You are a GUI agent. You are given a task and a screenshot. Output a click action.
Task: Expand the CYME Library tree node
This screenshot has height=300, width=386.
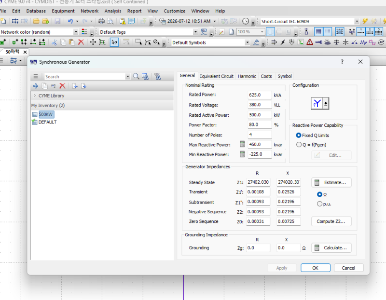35,95
